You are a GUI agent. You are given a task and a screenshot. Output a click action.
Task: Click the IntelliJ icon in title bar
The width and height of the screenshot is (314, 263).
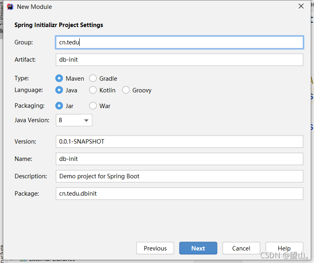pyautogui.click(x=10, y=7)
